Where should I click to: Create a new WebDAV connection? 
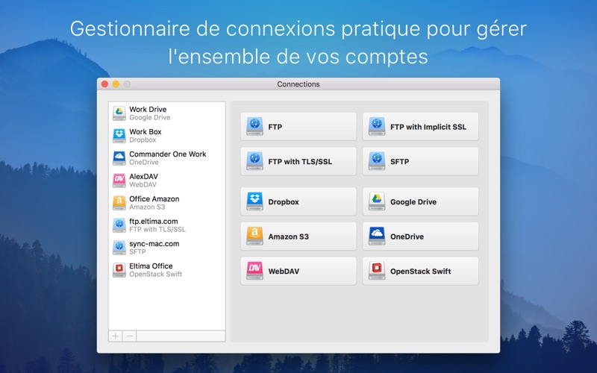coord(298,271)
